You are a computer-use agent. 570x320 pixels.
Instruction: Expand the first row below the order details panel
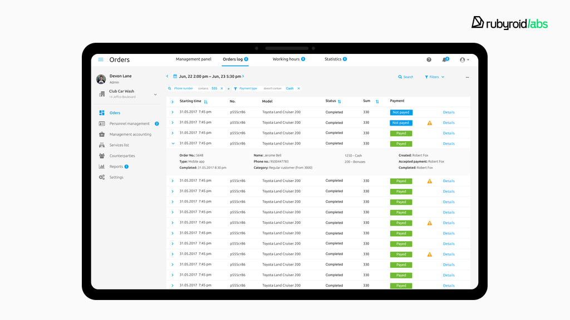point(173,181)
